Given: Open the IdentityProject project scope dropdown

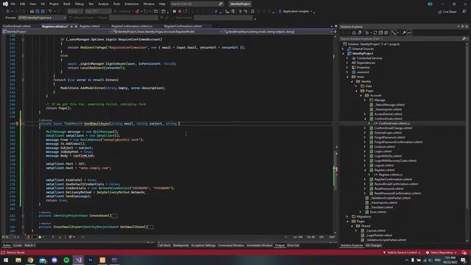Looking at the screenshot, I should pos(57,32).
